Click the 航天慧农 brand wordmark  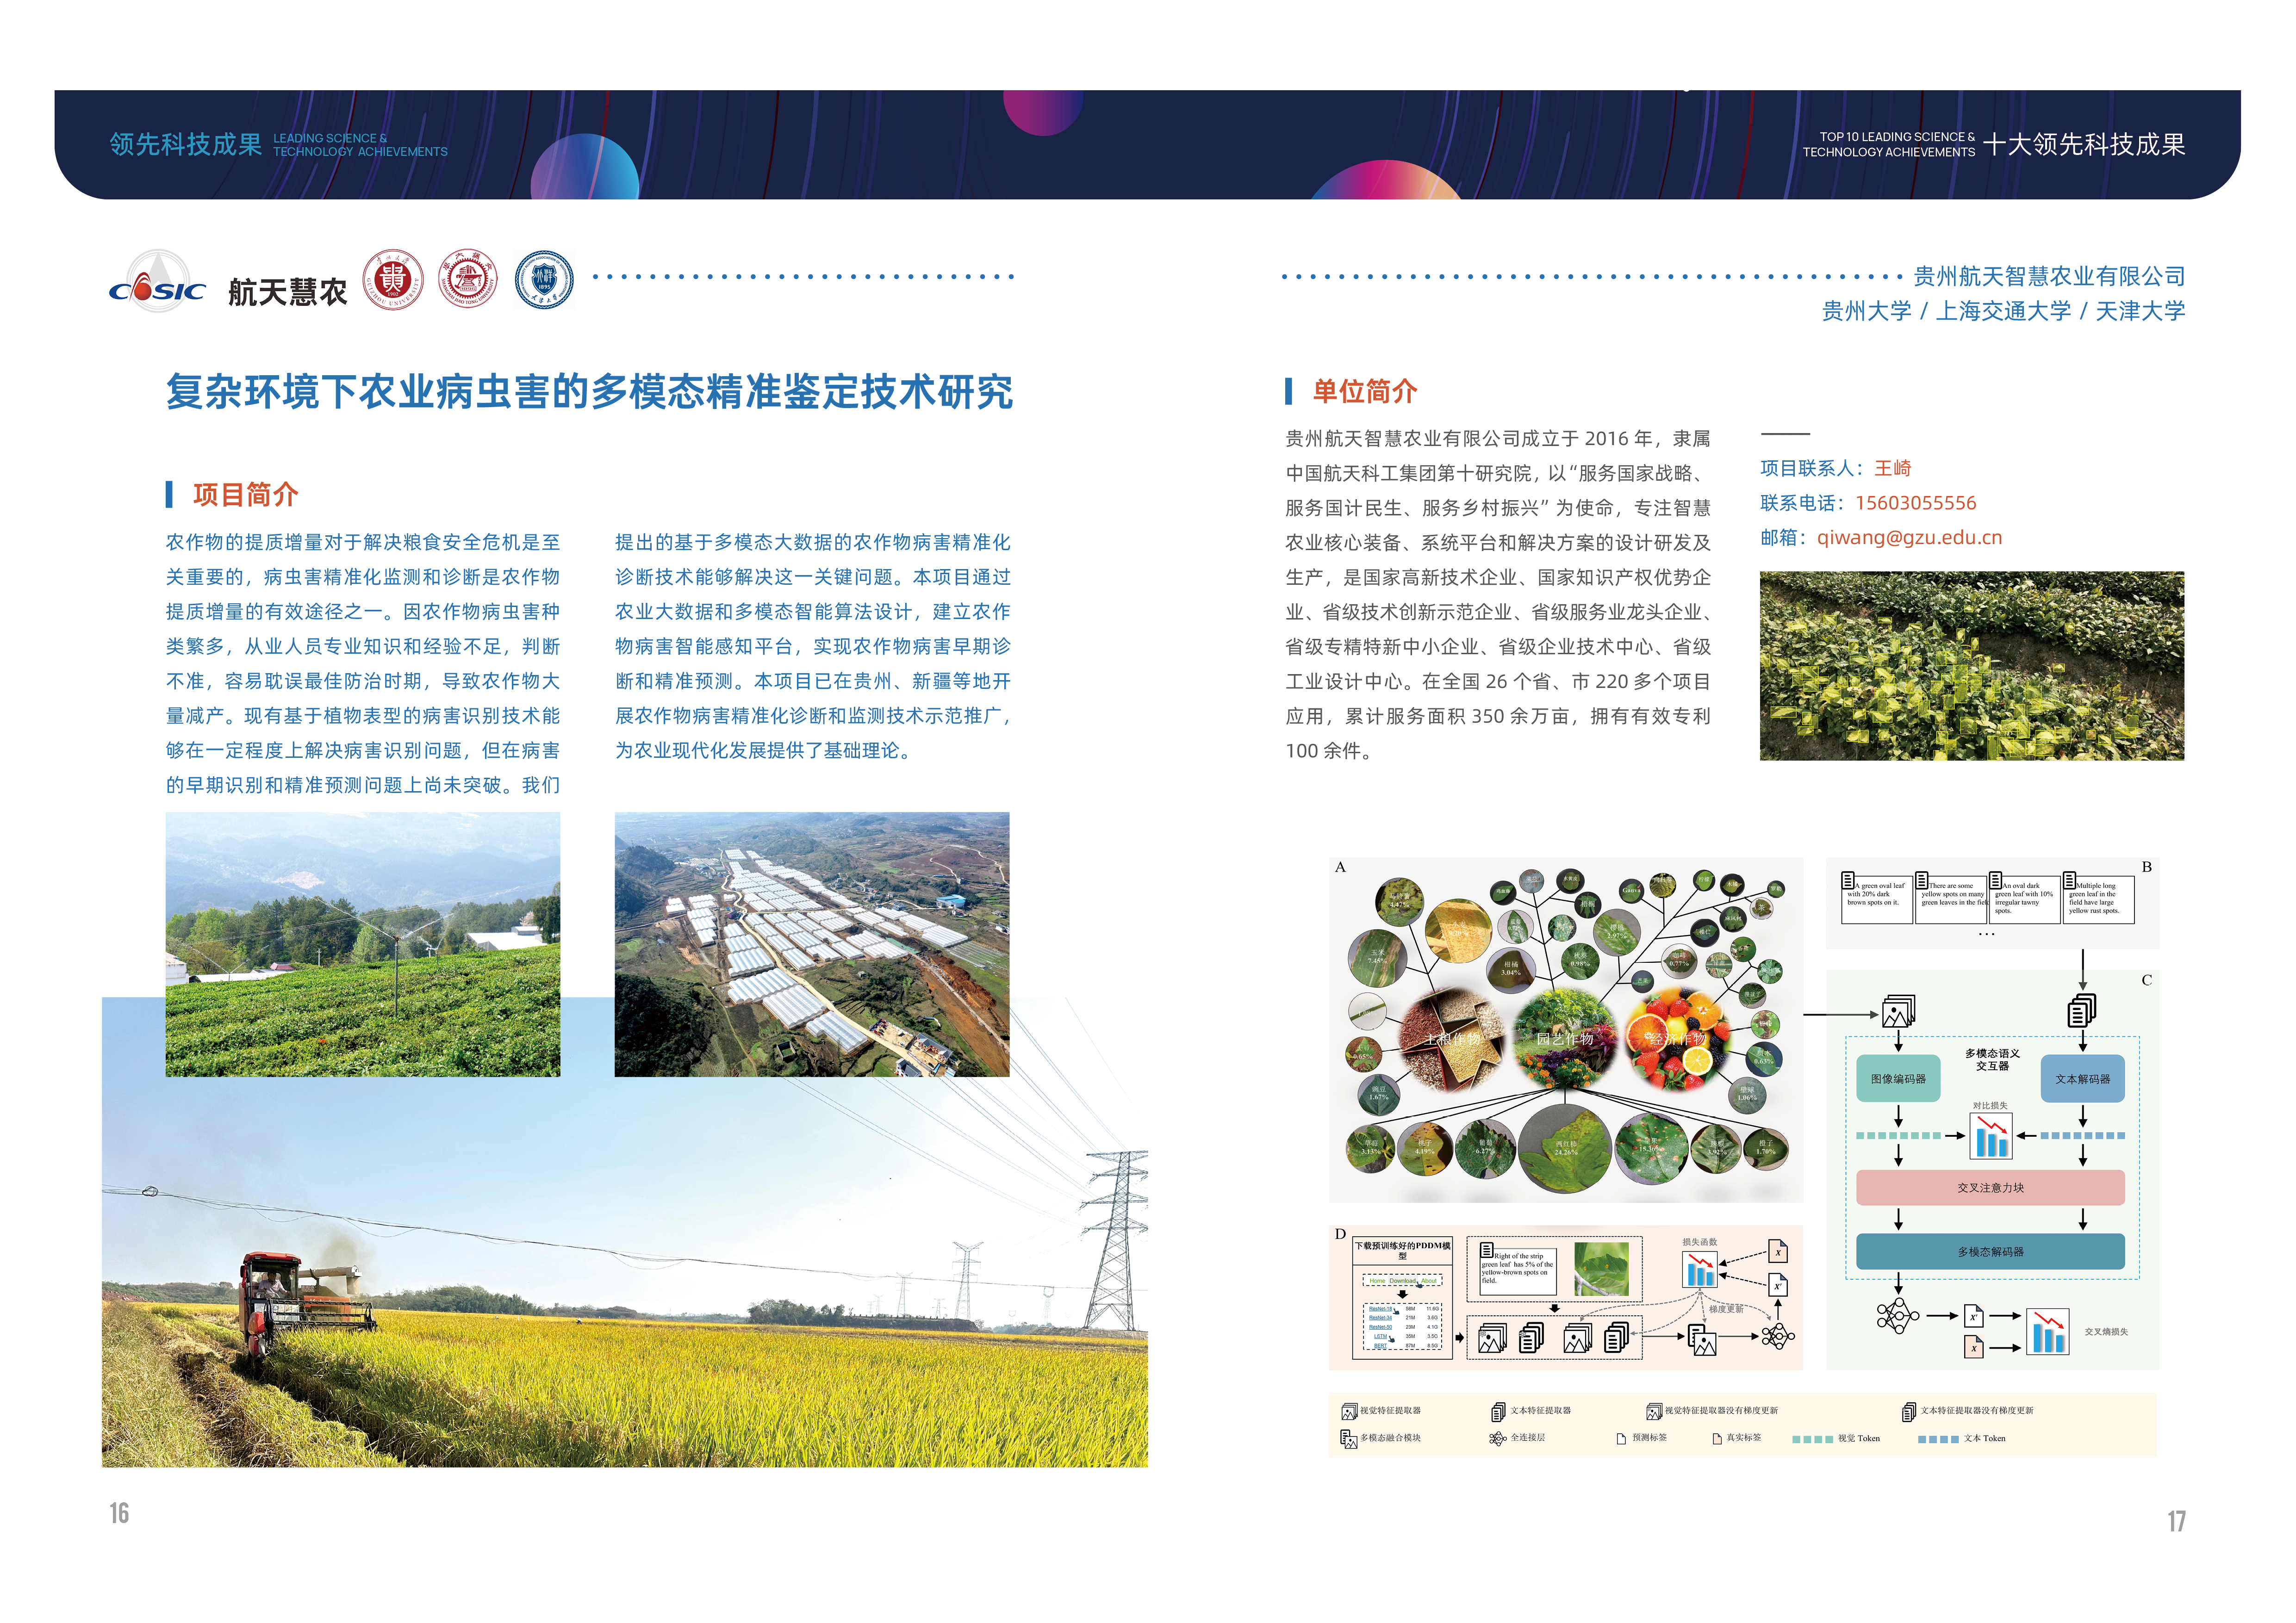coord(287,292)
